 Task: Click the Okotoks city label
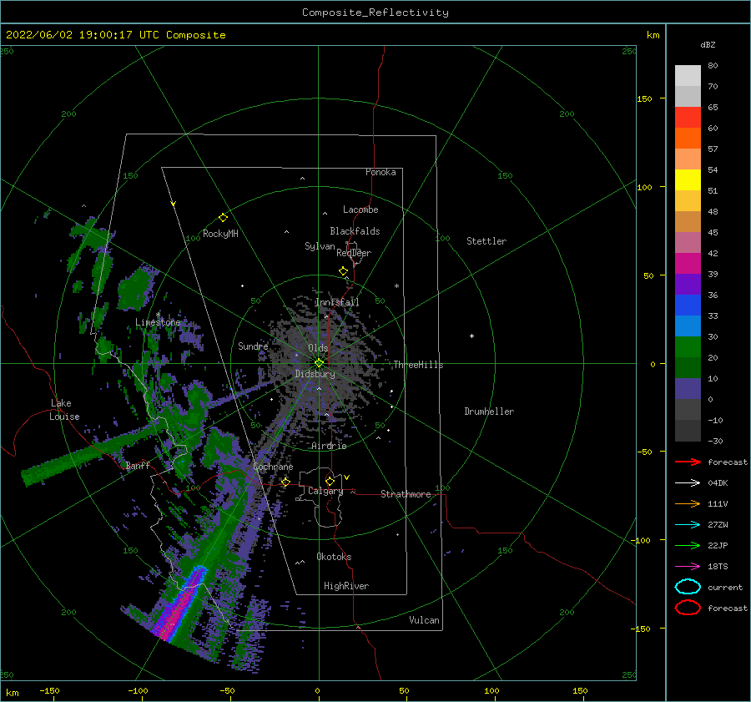[334, 557]
